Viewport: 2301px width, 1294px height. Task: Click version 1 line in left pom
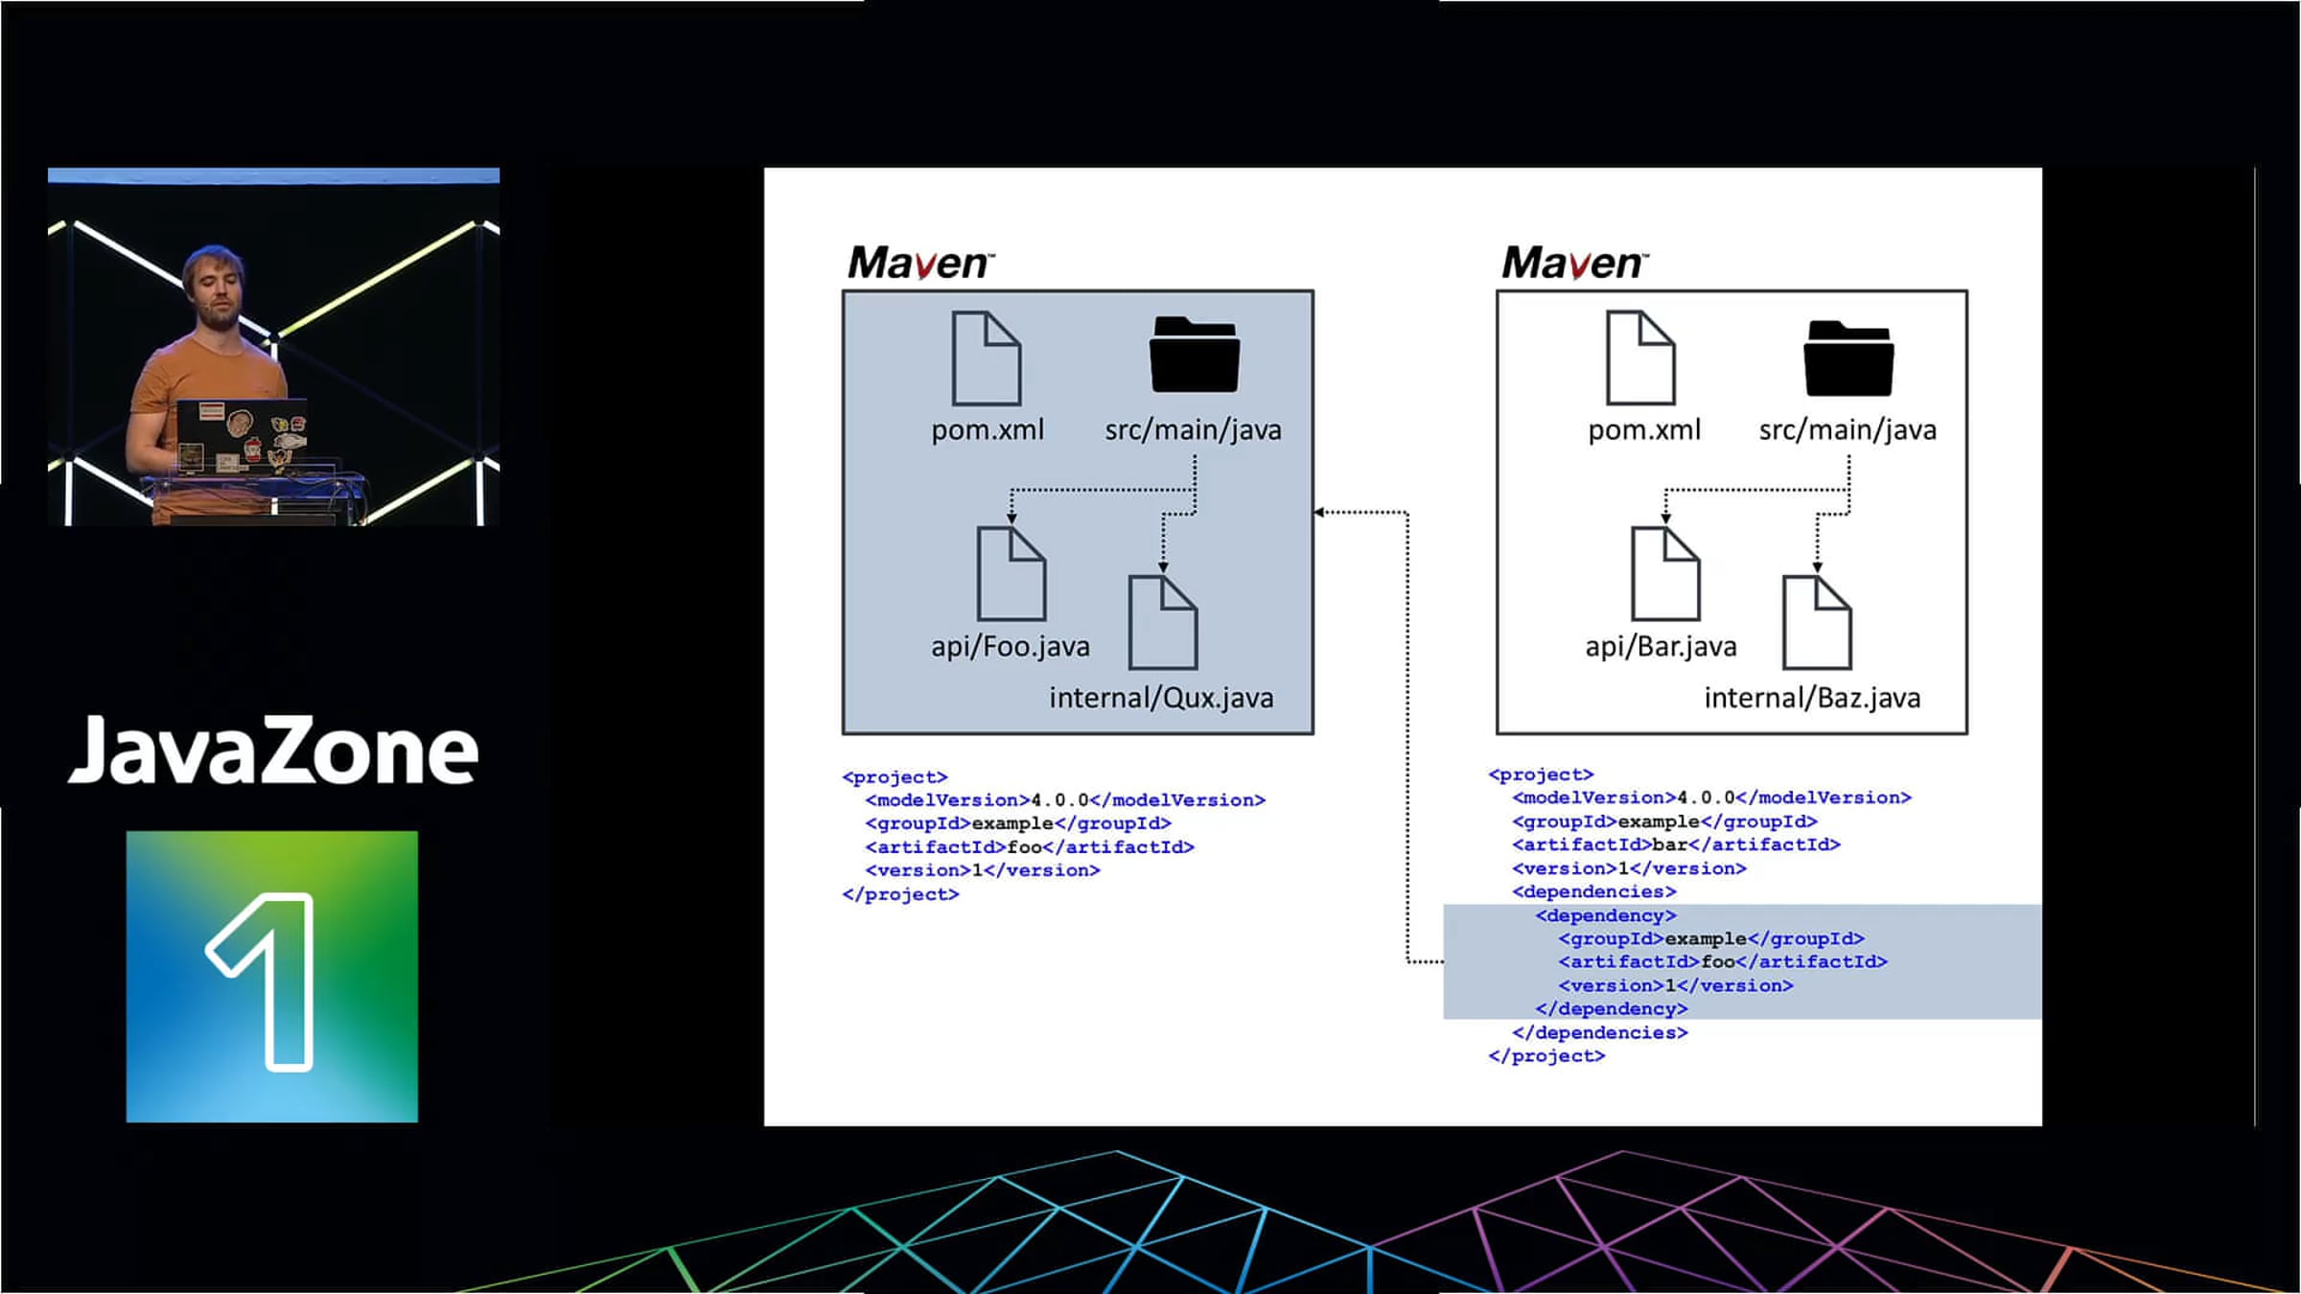983,870
